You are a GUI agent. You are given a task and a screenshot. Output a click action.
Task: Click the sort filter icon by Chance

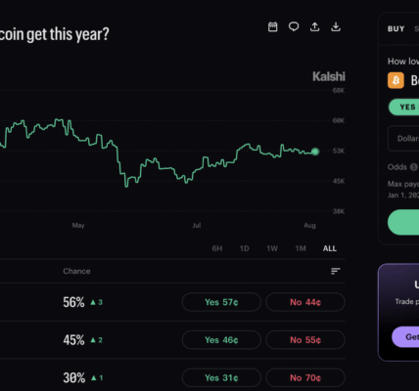coord(336,271)
